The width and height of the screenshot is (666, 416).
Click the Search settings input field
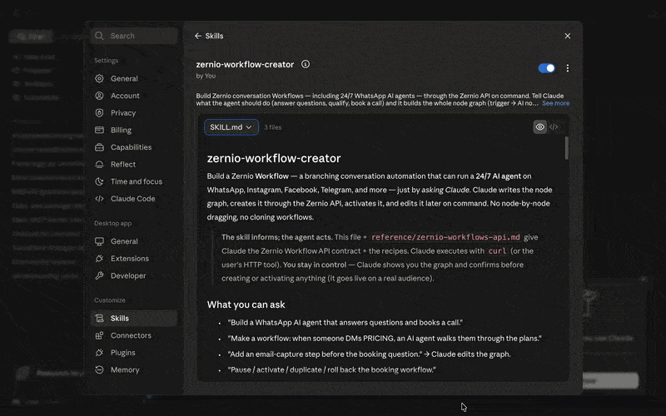134,36
